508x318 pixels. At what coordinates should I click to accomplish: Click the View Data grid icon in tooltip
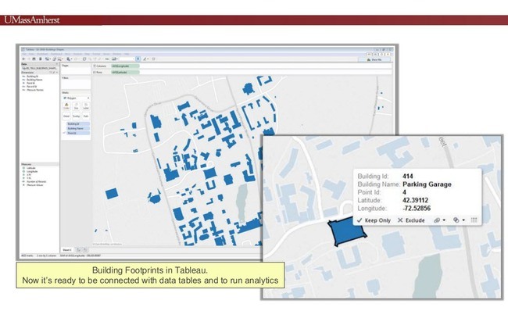pos(474,220)
